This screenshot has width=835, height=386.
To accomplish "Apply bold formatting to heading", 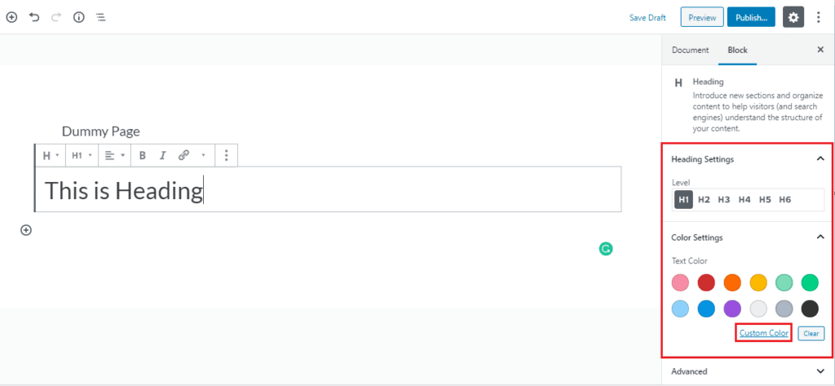I will [142, 155].
